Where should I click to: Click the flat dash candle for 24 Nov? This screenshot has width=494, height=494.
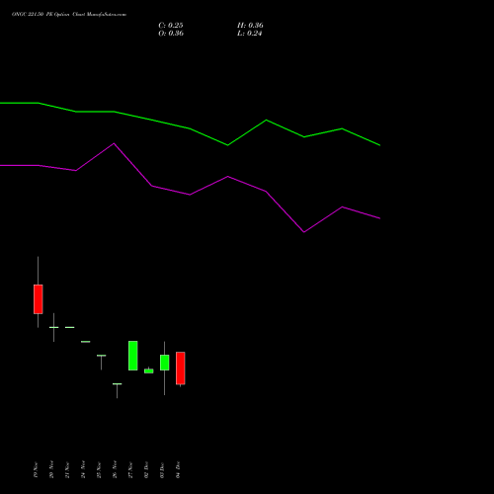86,342
